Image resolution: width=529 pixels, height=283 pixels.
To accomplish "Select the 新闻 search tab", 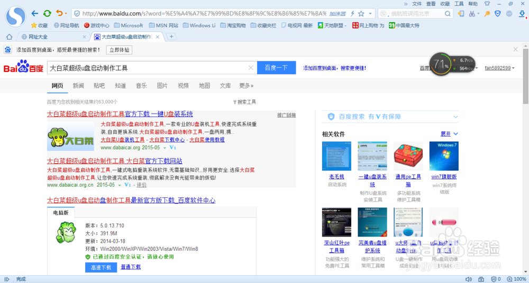I will pos(78,86).
